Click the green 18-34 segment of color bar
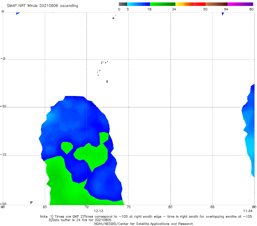 click(163, 4)
